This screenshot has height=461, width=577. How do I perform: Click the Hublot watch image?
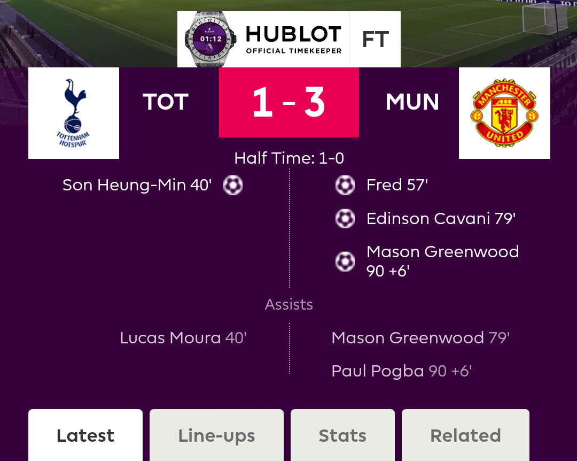click(x=210, y=40)
